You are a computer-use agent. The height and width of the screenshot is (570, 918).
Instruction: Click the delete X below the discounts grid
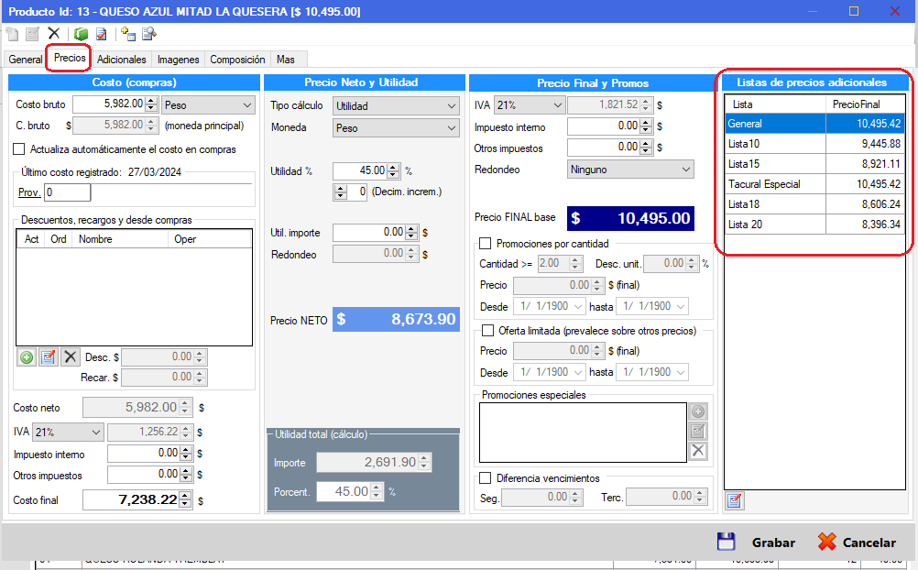(x=71, y=357)
